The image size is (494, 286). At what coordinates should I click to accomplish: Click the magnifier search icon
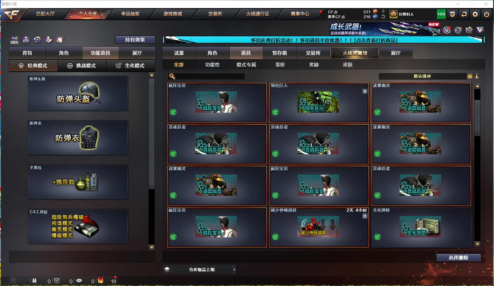[x=172, y=76]
